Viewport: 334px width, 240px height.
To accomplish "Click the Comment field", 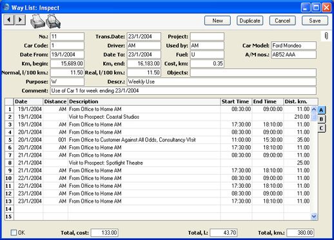I will coord(183,90).
